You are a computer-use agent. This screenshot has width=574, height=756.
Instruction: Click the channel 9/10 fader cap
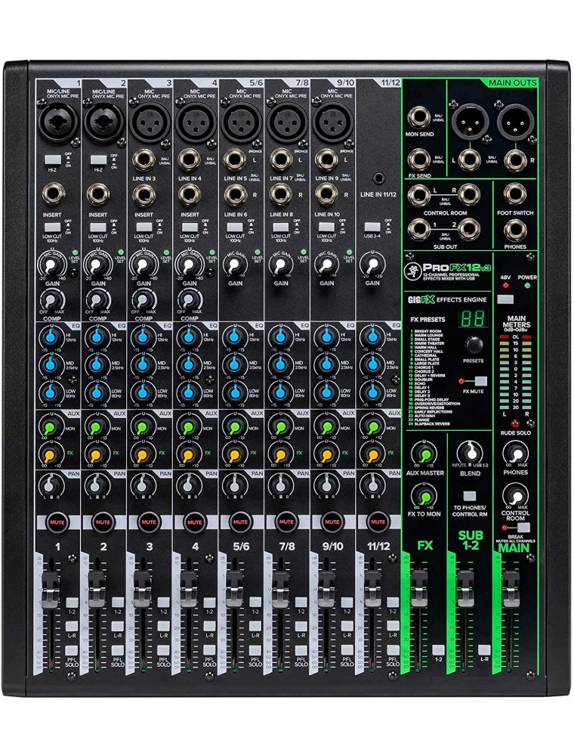[326, 590]
